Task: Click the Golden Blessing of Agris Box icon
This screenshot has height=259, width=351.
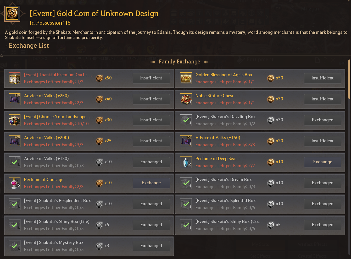Action: click(186, 78)
